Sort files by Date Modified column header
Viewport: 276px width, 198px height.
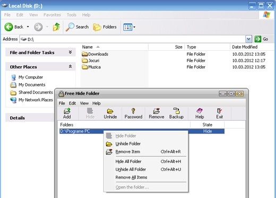coord(252,47)
